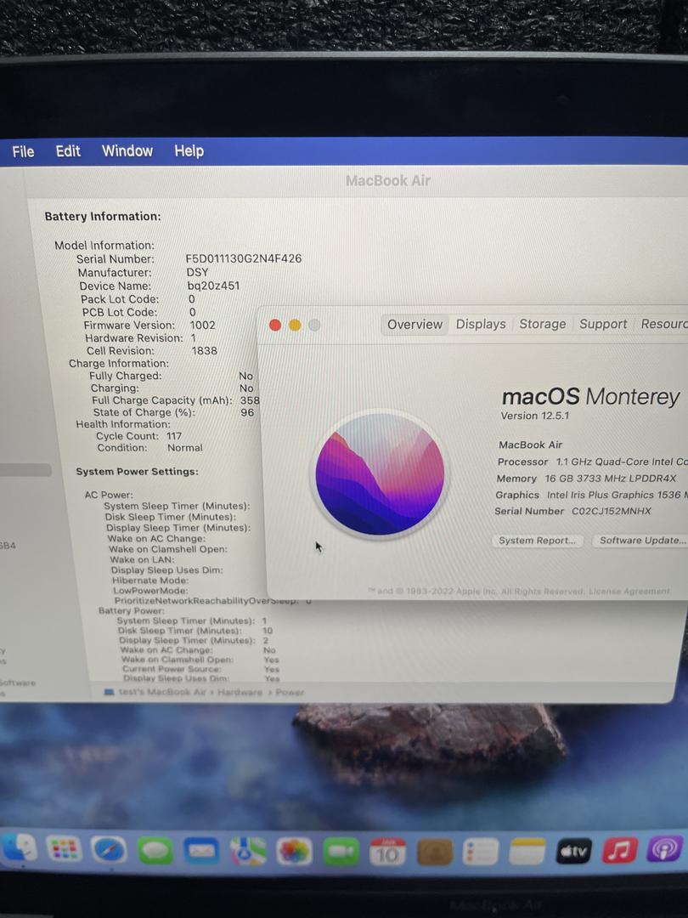Screen dimensions: 688x918
Task: Click the LowPowerMode label
Action: (x=150, y=590)
